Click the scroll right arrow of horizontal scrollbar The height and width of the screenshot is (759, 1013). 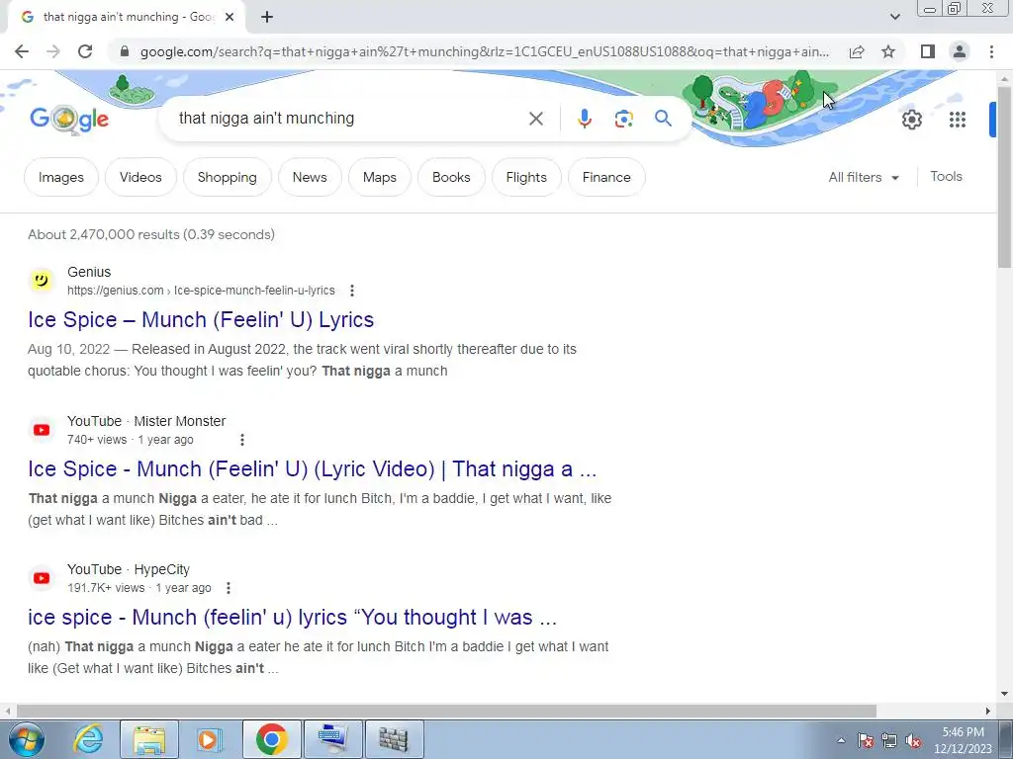988,711
